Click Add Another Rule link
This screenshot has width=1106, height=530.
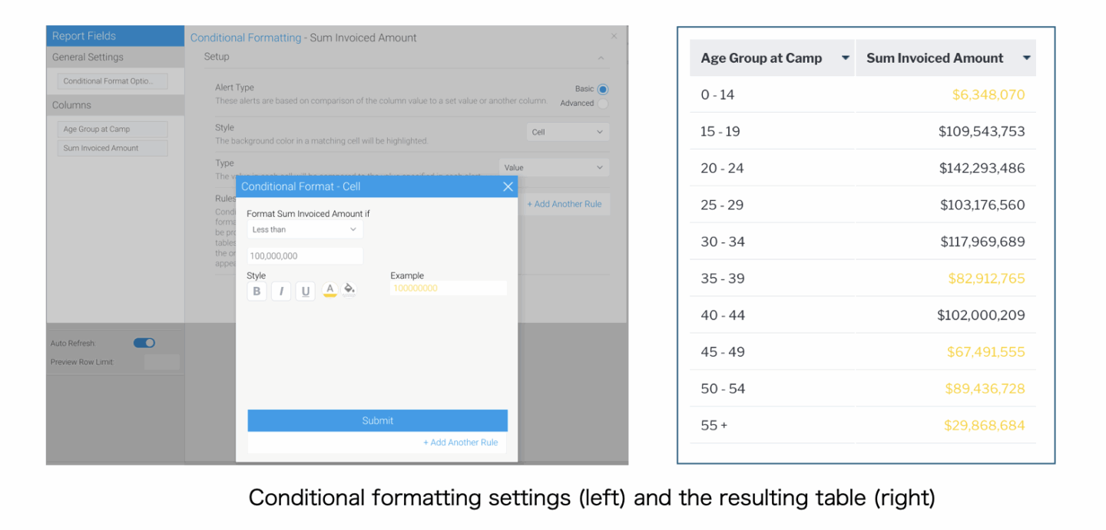click(x=461, y=443)
